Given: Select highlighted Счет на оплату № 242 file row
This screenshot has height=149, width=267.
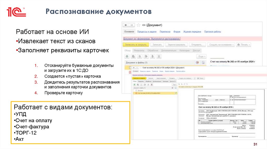Looking at the screenshot, I should (155, 93).
